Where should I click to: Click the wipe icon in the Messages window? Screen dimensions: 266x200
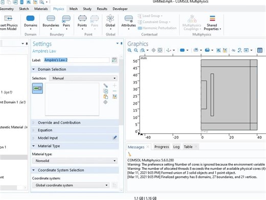click(x=129, y=154)
